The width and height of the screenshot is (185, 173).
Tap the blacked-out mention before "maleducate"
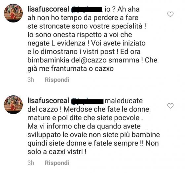88,101
